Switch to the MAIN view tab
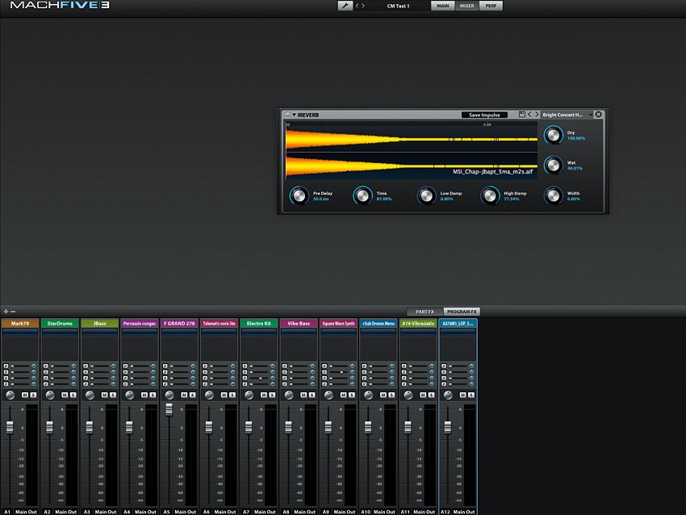This screenshot has height=515, width=686. click(x=442, y=6)
